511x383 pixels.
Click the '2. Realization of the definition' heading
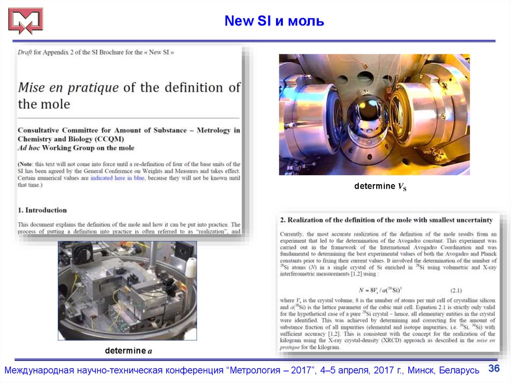[386, 220]
